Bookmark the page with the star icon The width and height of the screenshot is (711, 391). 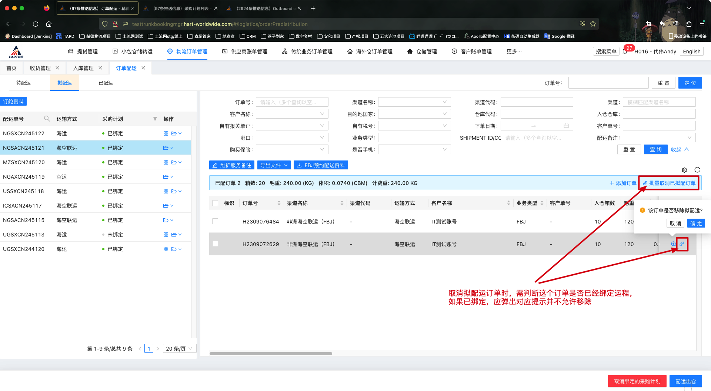(593, 24)
